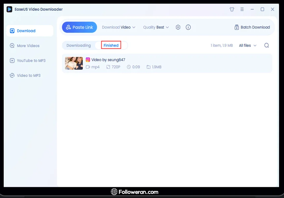Click the Followeran.com globe icon
Screen dimensions: 284x198
[x=114, y=192]
